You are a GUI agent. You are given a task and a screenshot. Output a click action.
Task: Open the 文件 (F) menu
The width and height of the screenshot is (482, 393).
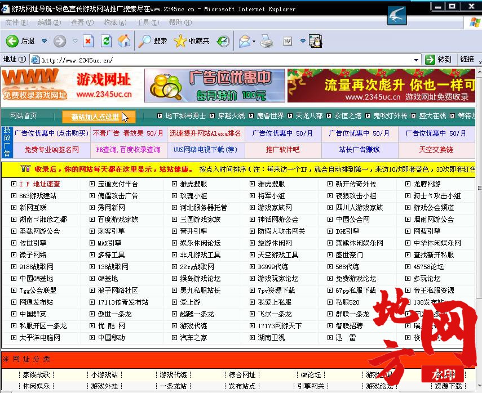(x=17, y=23)
